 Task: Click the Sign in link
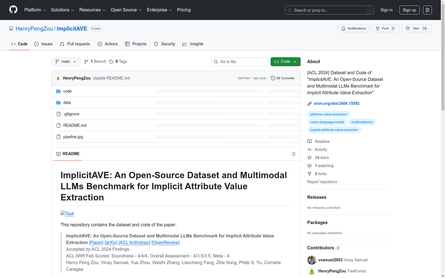(387, 10)
